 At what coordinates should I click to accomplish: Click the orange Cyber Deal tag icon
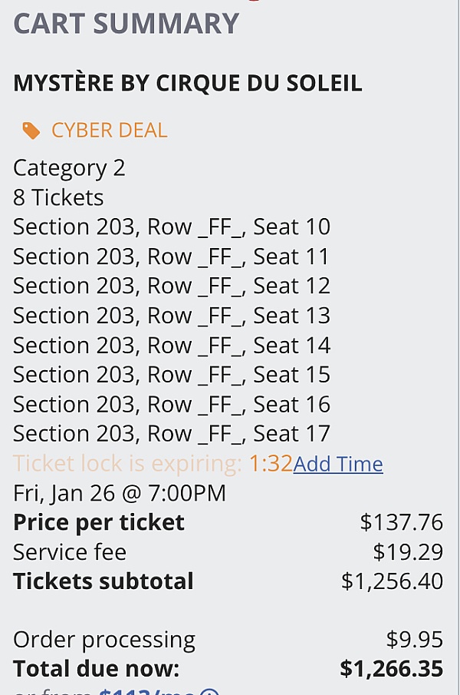[x=31, y=131]
